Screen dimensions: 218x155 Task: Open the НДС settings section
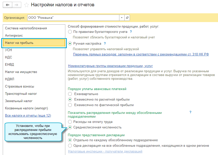click(x=9, y=57)
